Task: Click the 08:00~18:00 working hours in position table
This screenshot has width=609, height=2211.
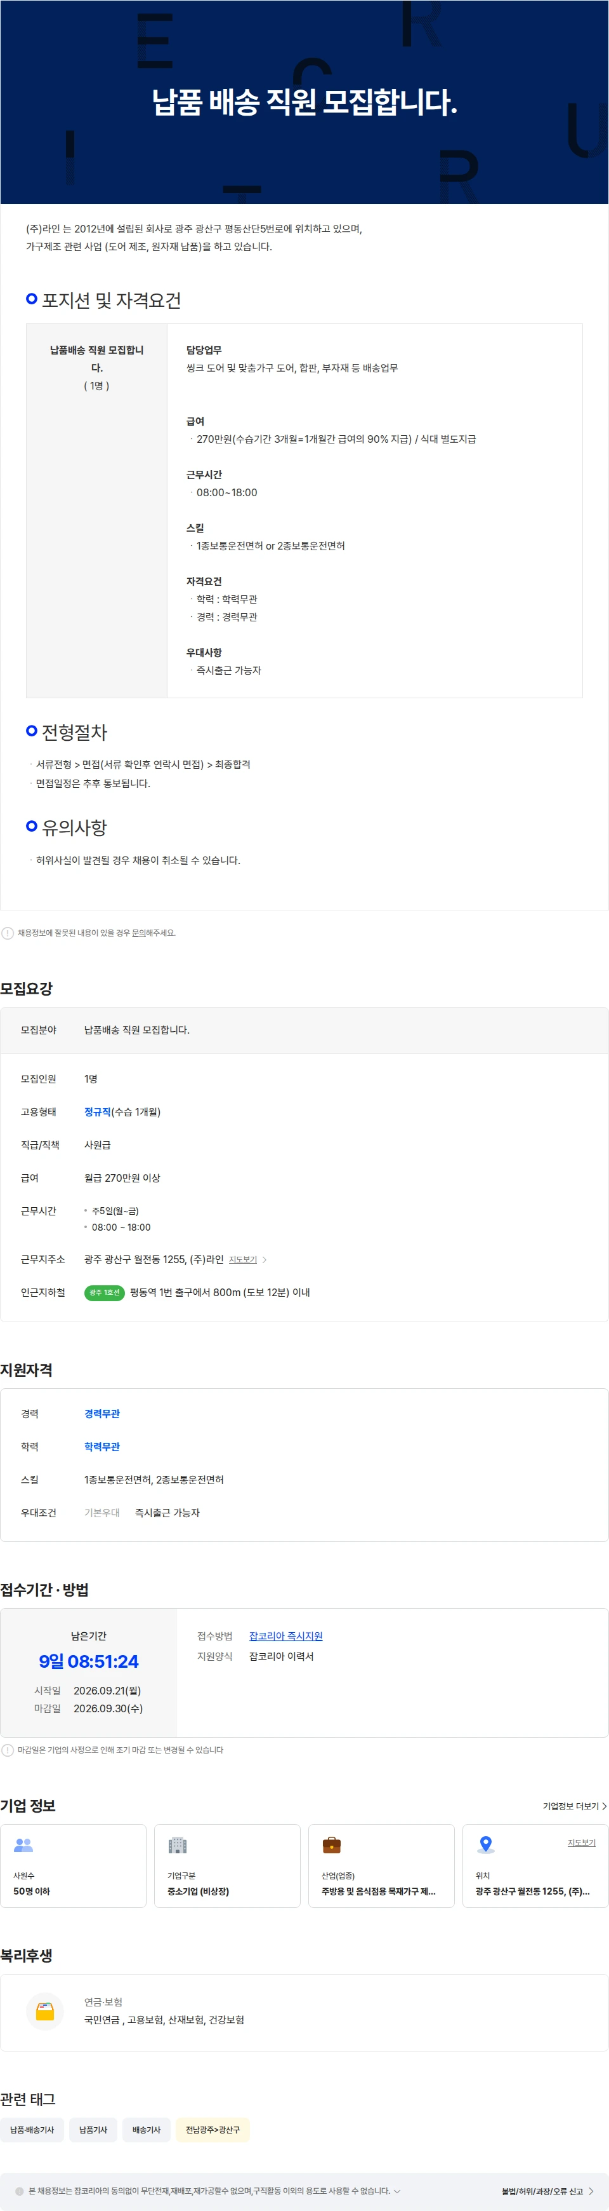Action: (227, 492)
